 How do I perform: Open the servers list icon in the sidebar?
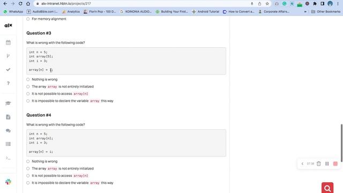click(8, 144)
